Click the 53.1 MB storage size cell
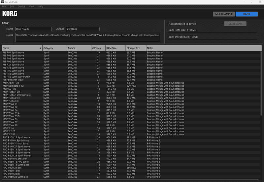 click(131, 80)
